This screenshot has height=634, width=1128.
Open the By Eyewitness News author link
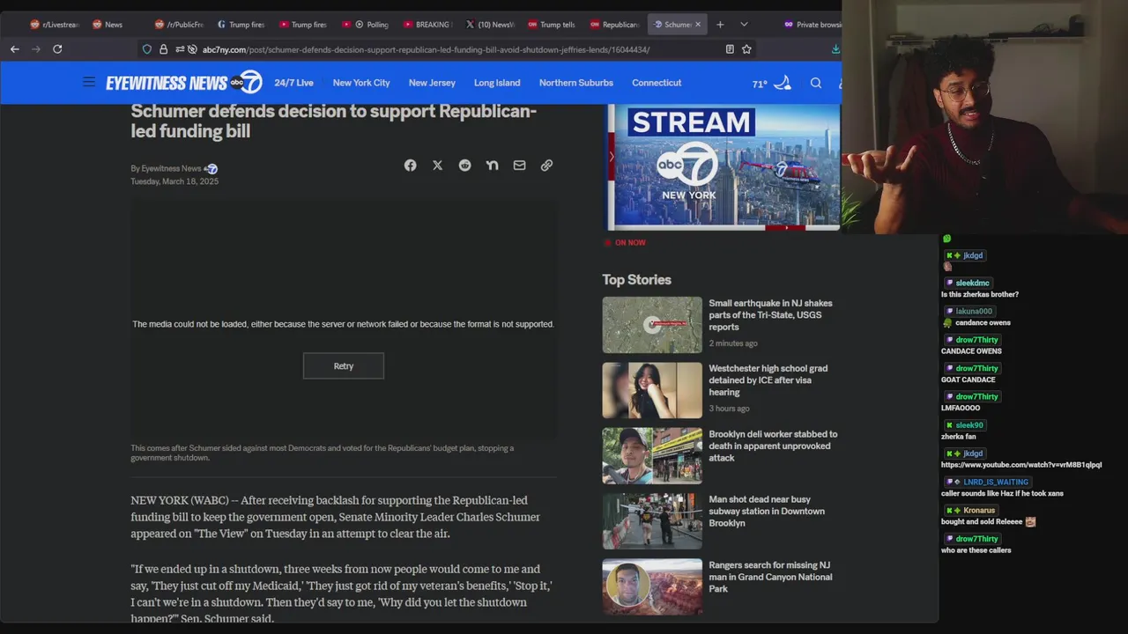[174, 168]
